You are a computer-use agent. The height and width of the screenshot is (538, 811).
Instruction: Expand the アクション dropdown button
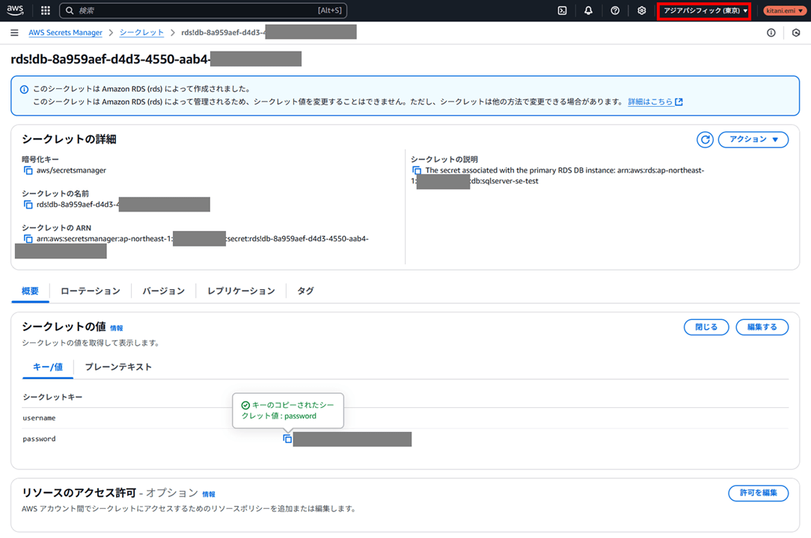pos(753,140)
